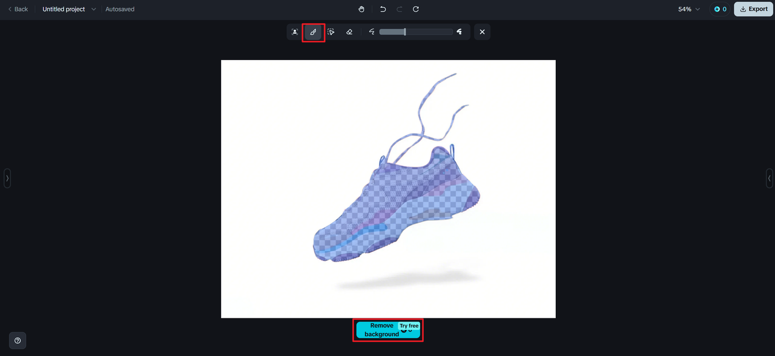Image resolution: width=775 pixels, height=356 pixels.
Task: Open the Untitled project name dropdown
Action: [x=69, y=9]
